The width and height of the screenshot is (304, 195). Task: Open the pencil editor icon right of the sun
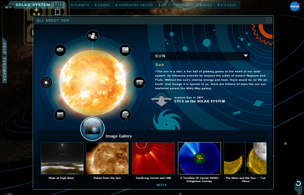click(x=139, y=83)
